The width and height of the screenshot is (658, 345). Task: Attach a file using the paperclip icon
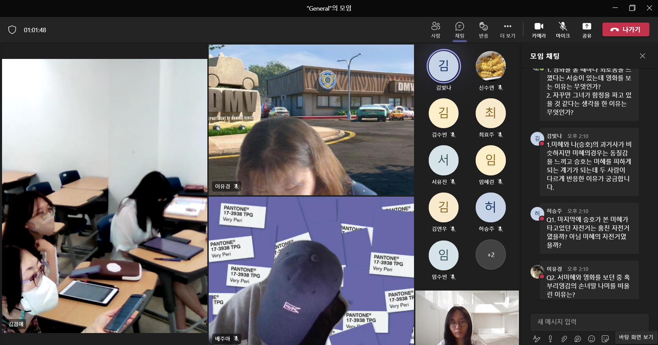564,339
